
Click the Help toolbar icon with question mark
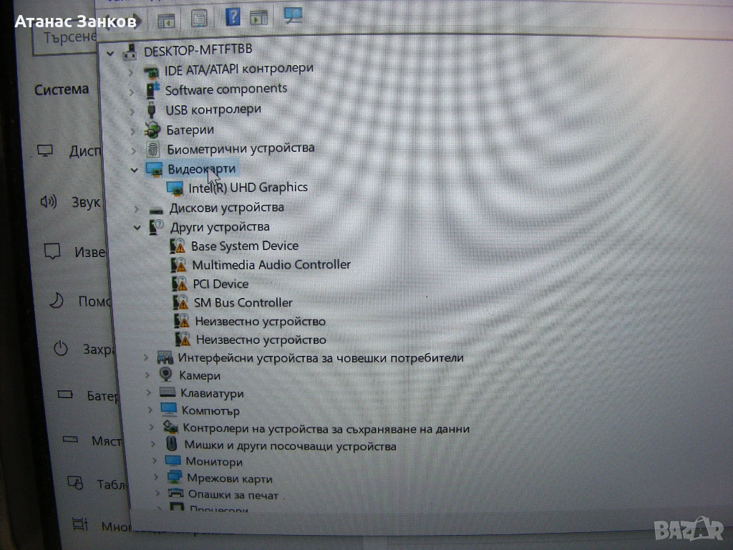pos(233,16)
